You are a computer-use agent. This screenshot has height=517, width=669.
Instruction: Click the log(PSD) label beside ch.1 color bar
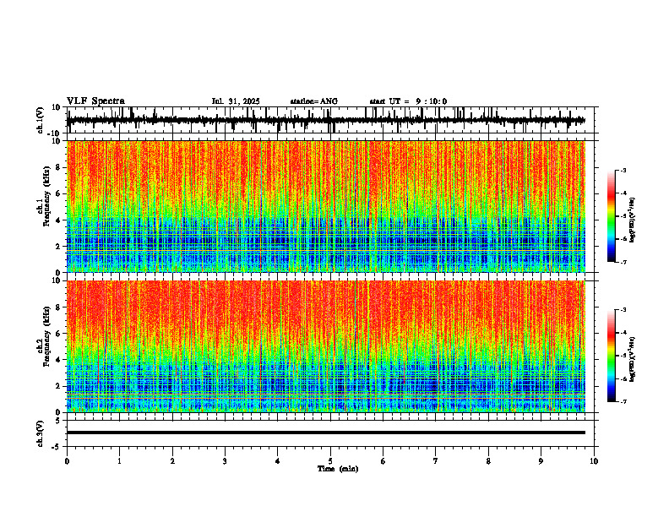point(633,220)
